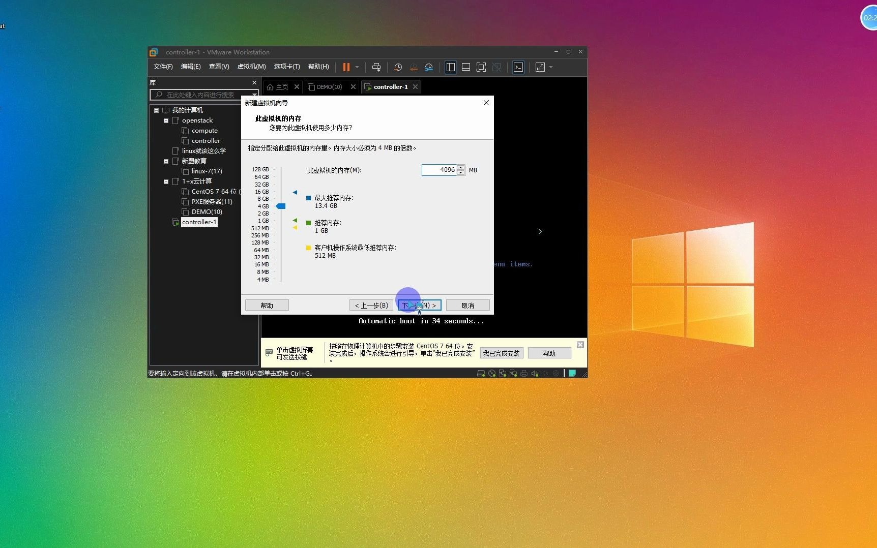The image size is (877, 548).
Task: Click the hard disk status icon
Action: [481, 373]
